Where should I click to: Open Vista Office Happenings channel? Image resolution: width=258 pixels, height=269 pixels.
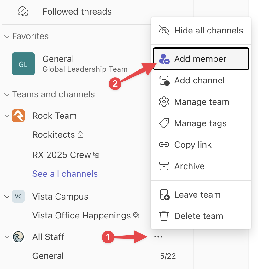click(x=81, y=216)
